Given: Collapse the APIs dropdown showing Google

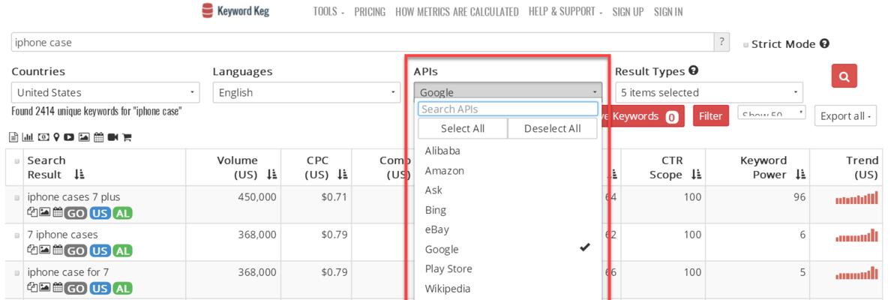Looking at the screenshot, I should coord(508,91).
